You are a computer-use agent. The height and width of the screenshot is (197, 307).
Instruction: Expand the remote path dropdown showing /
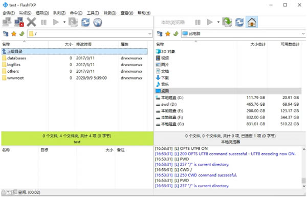tap(150, 34)
